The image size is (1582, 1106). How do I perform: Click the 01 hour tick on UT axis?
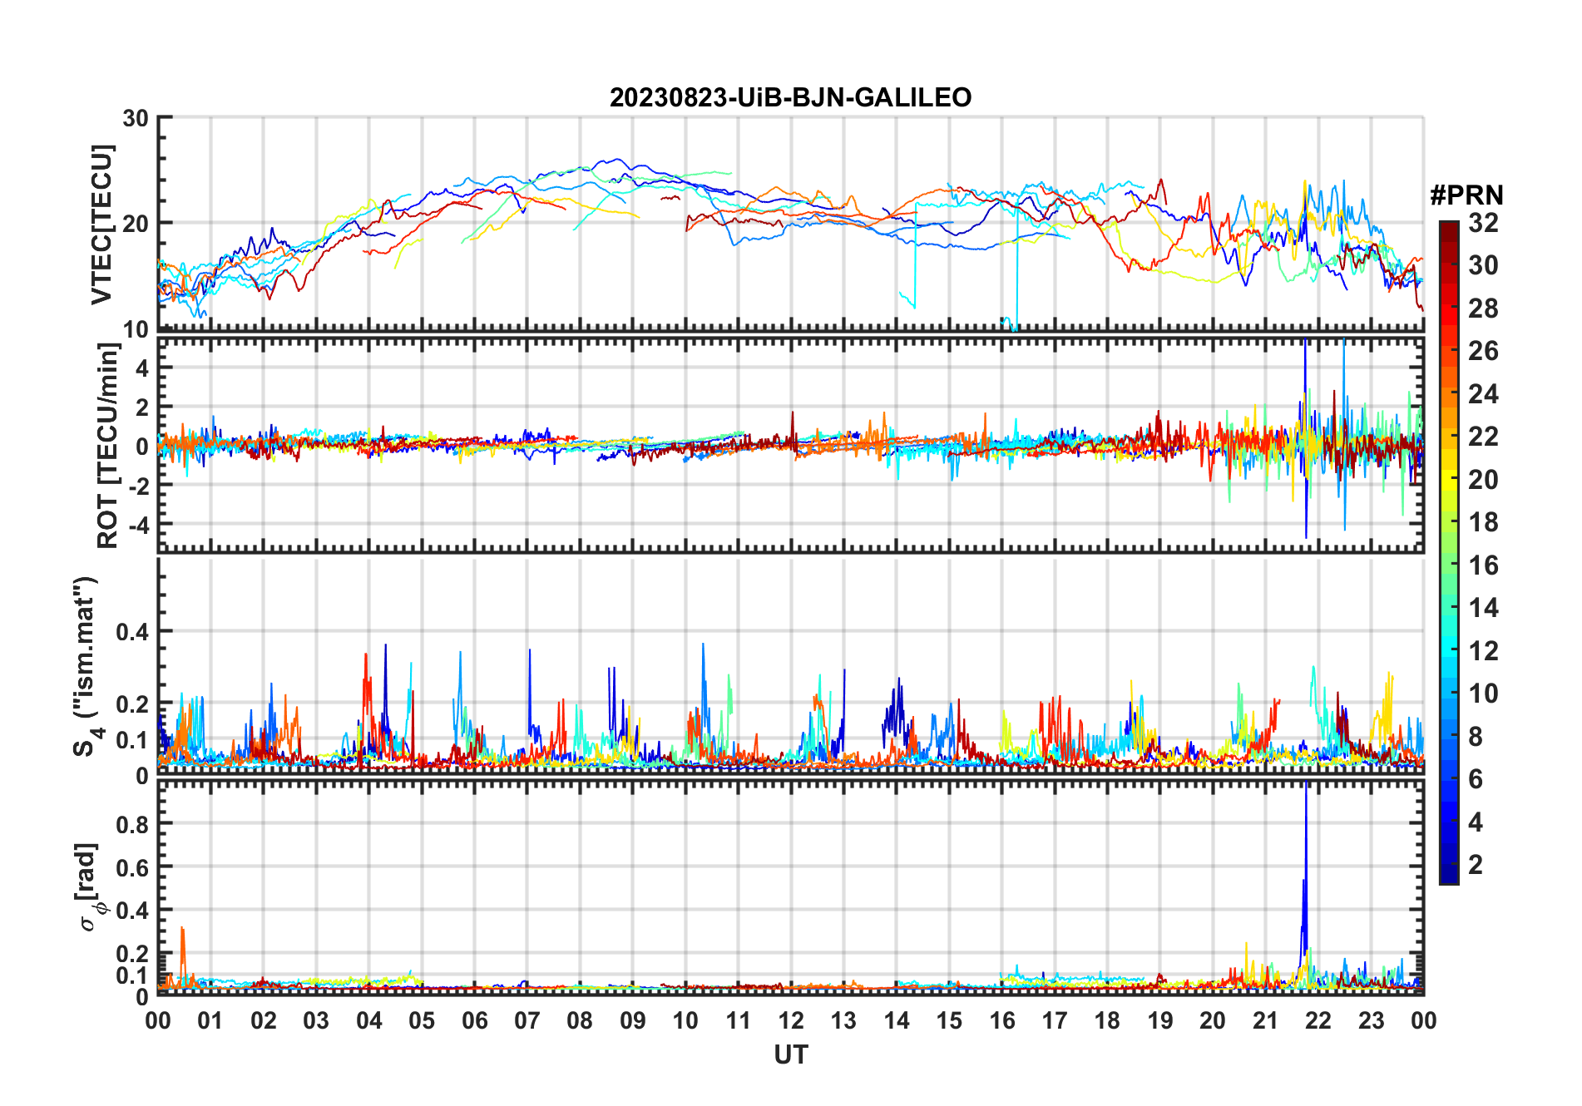coord(210,1021)
